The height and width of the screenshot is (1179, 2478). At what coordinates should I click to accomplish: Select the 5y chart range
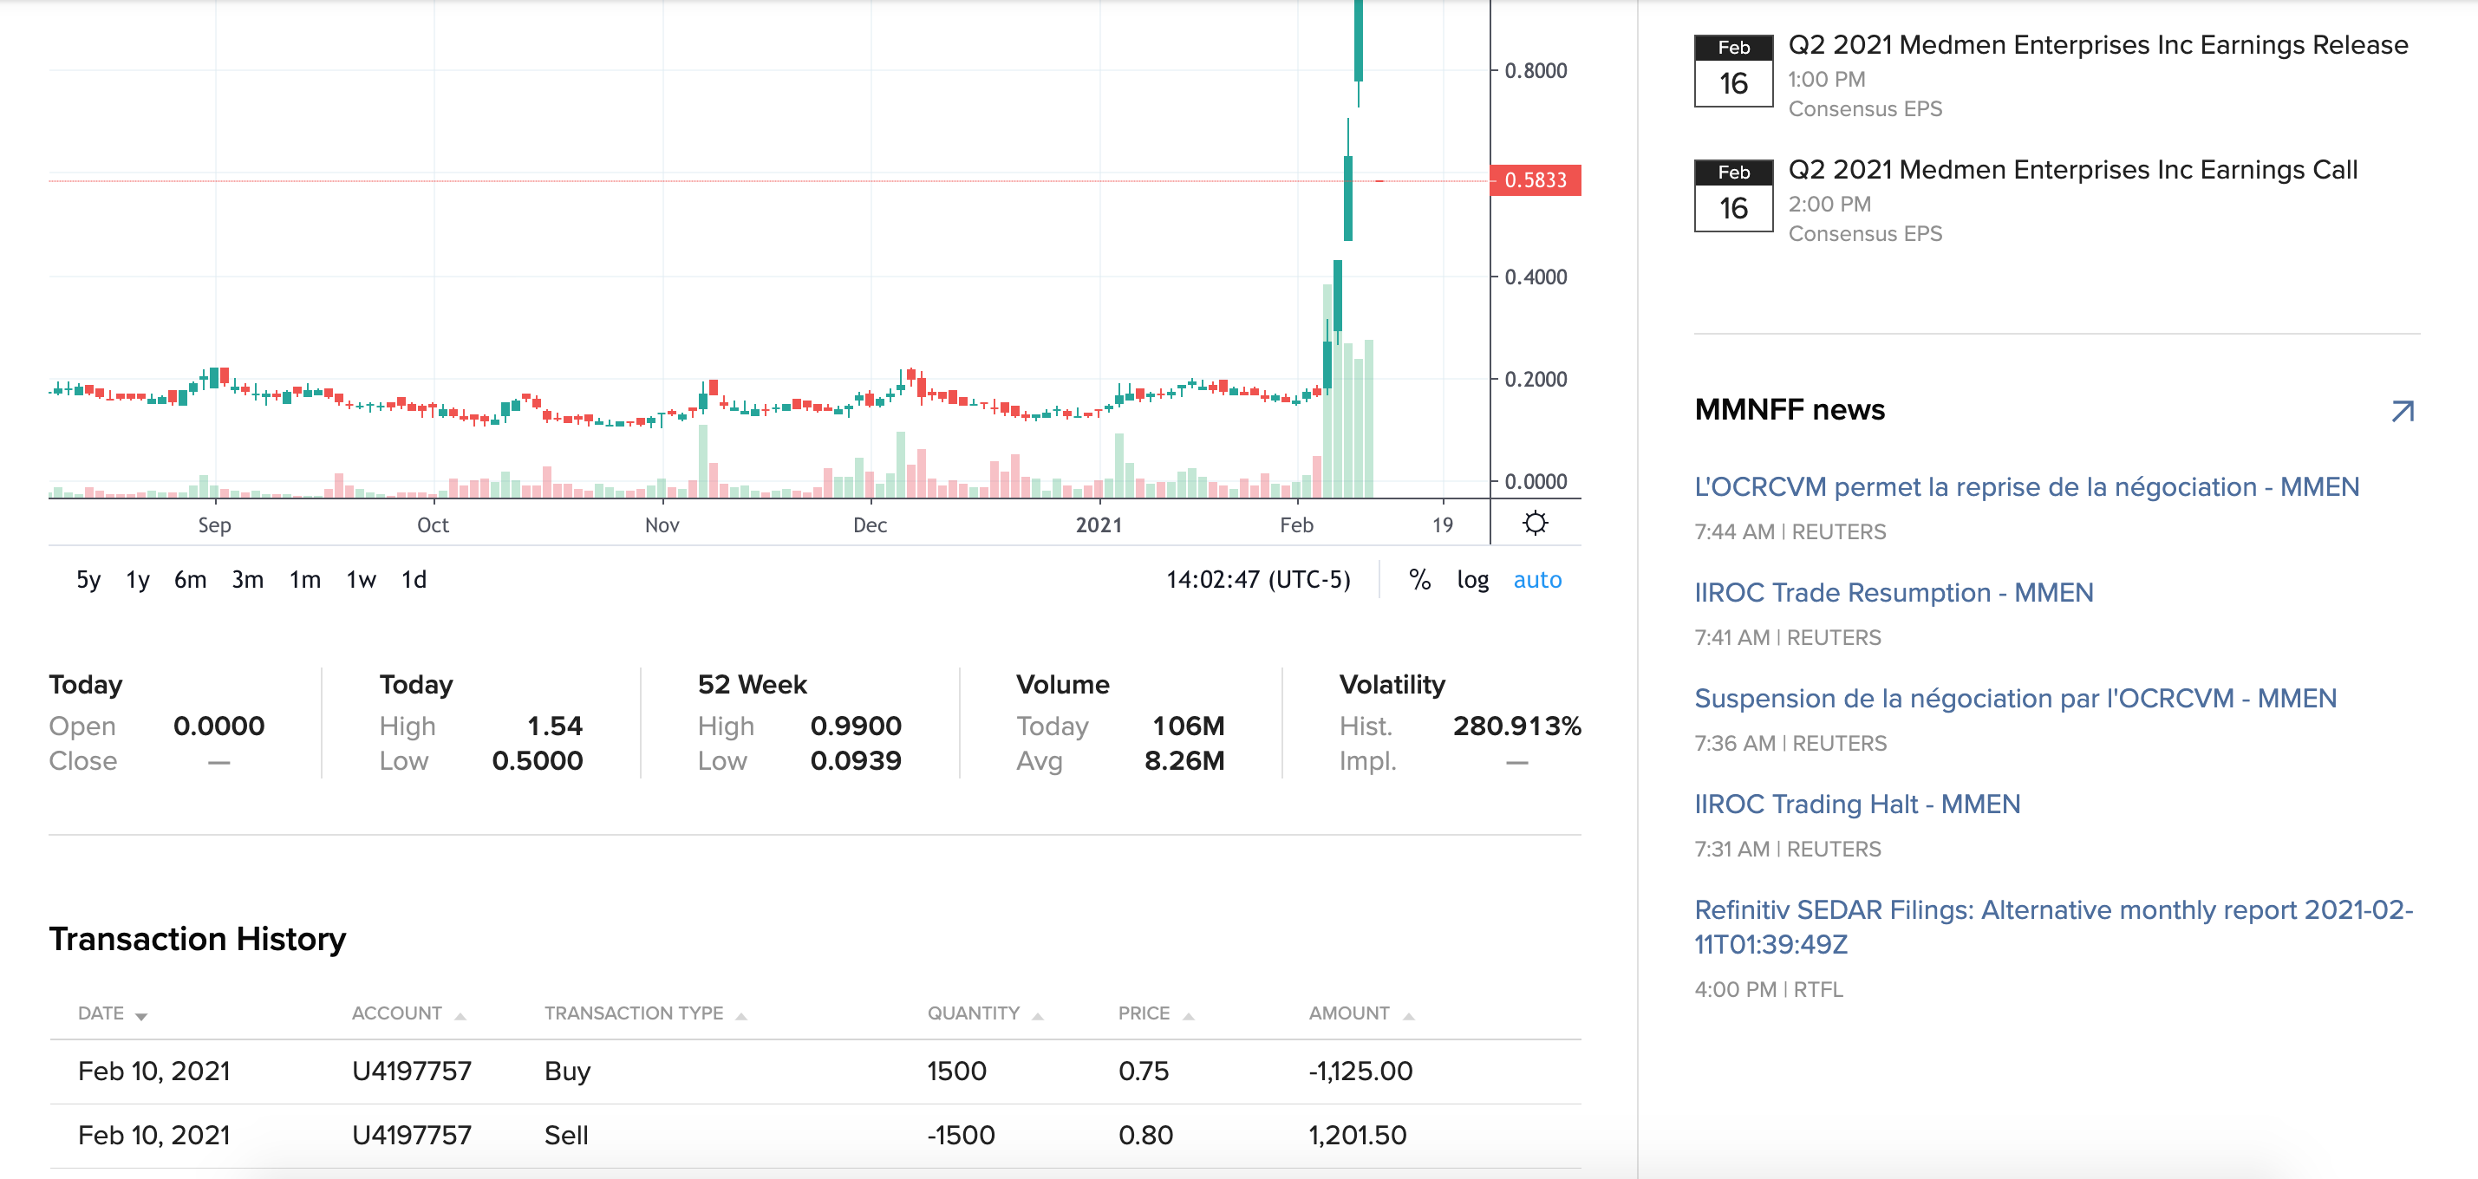pos(88,580)
